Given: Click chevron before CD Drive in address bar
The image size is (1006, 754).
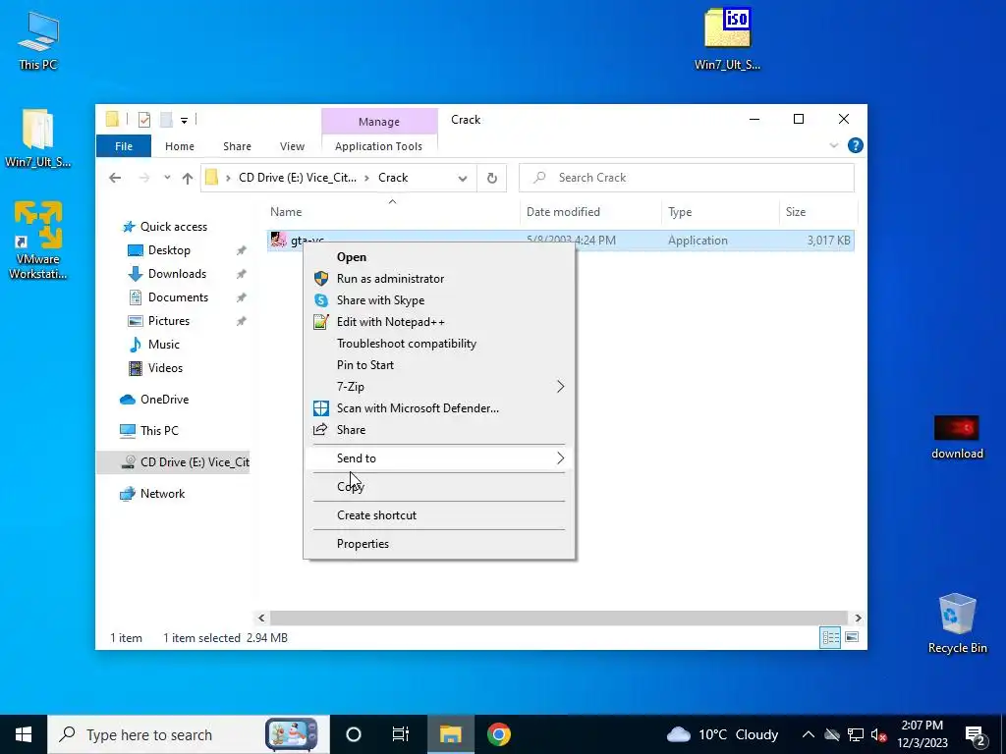Looking at the screenshot, I should click(228, 179).
